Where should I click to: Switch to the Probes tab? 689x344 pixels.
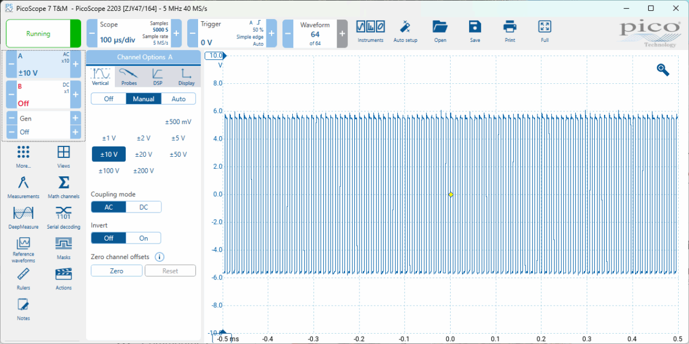point(129,76)
